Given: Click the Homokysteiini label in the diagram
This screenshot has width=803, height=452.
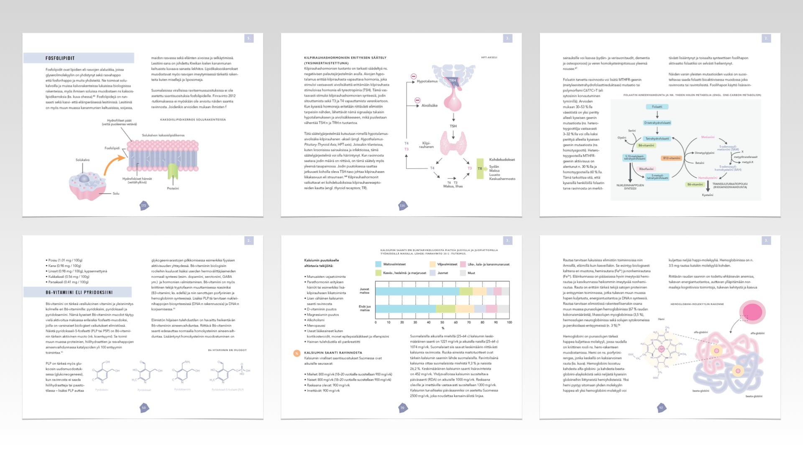Looking at the screenshot, I should click(x=708, y=178).
